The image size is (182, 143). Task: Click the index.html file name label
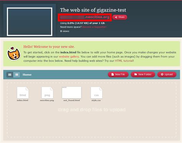(23, 100)
